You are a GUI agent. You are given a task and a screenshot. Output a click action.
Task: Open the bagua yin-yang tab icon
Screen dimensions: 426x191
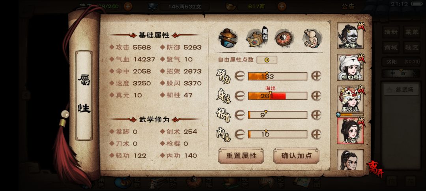pos(284,39)
